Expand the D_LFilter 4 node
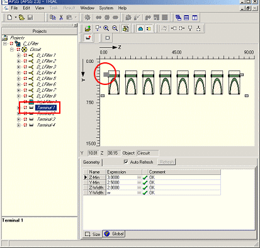Viewport: 260px width, 248px height. click(19, 73)
